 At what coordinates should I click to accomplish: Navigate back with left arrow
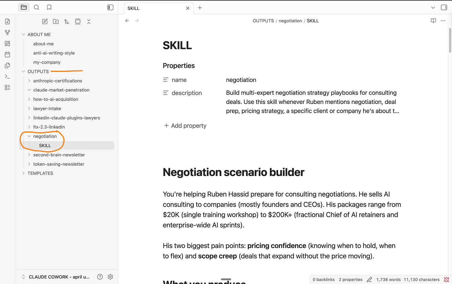coord(127,21)
